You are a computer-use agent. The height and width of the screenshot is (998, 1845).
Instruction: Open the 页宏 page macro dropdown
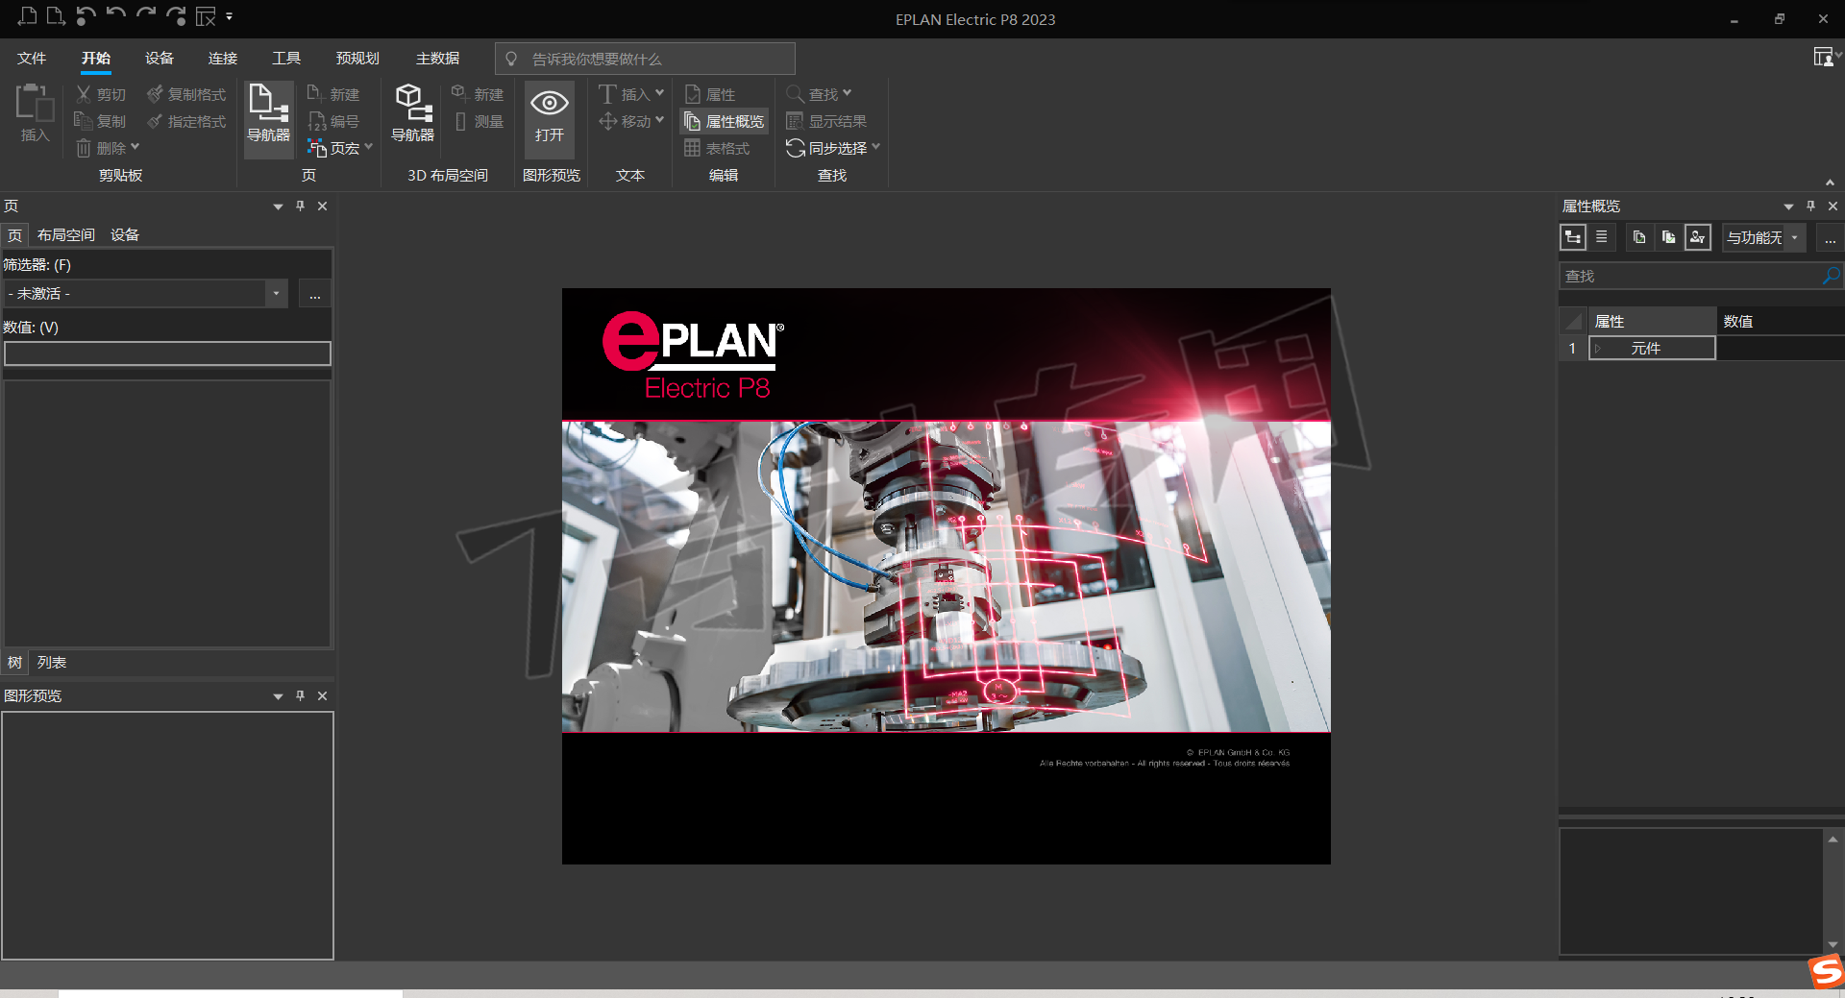tap(368, 147)
